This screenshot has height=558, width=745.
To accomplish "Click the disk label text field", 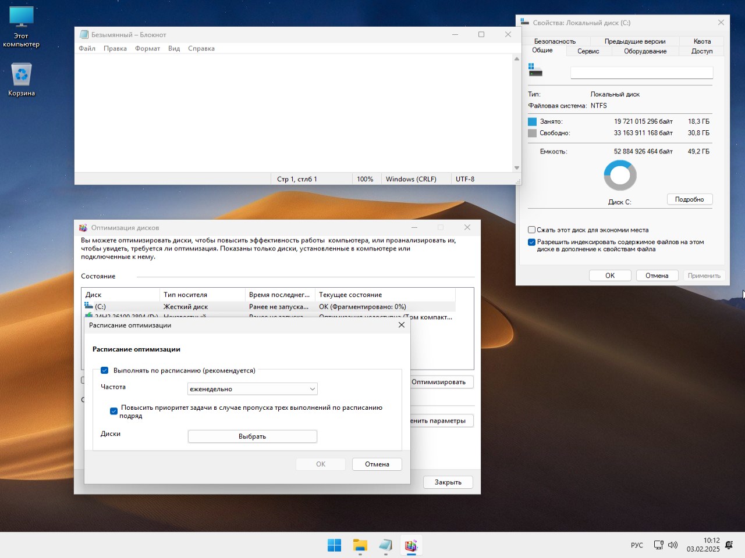I will [641, 73].
